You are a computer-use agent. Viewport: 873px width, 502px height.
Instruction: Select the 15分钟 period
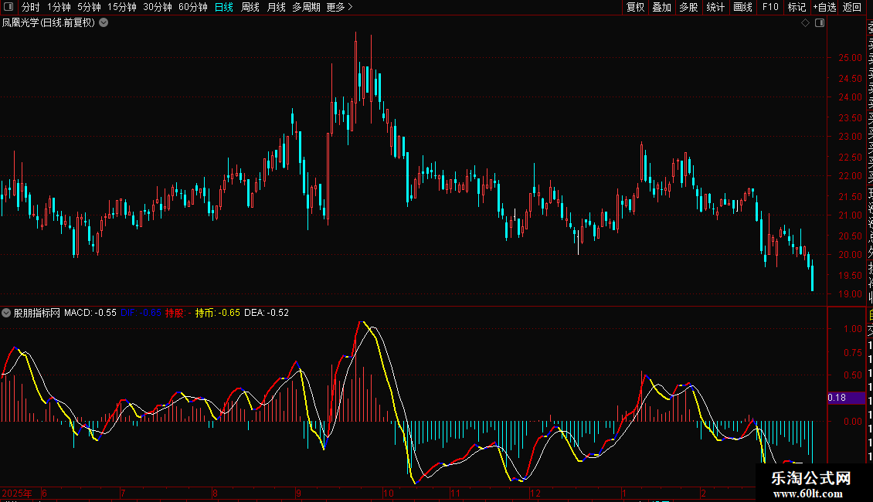pyautogui.click(x=121, y=7)
